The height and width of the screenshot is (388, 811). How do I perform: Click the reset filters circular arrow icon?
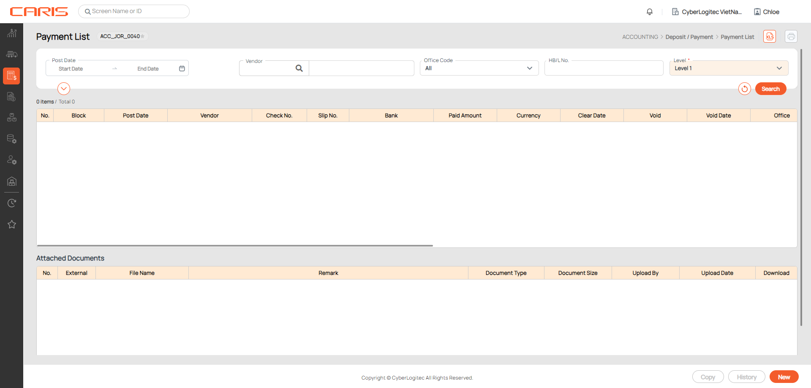pyautogui.click(x=744, y=89)
